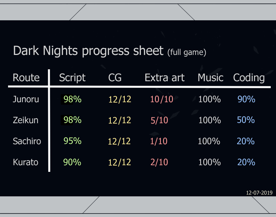The image size is (276, 217).
Task: Click the CG column header
Action: pos(115,78)
